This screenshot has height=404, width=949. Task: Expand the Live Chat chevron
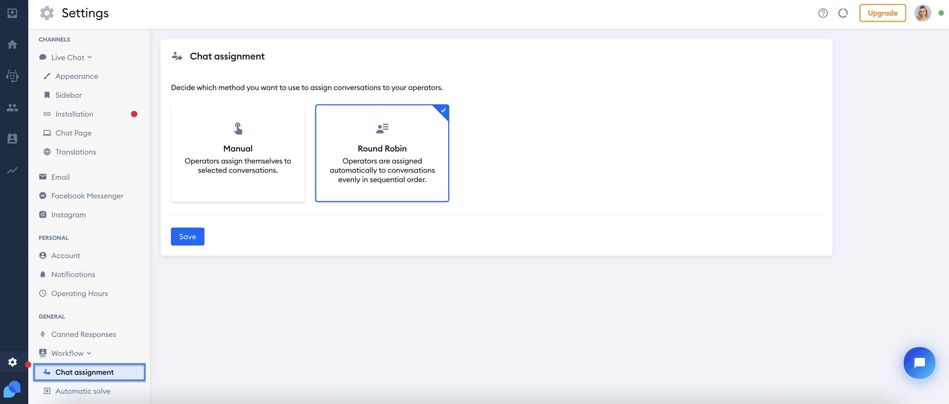coord(90,57)
